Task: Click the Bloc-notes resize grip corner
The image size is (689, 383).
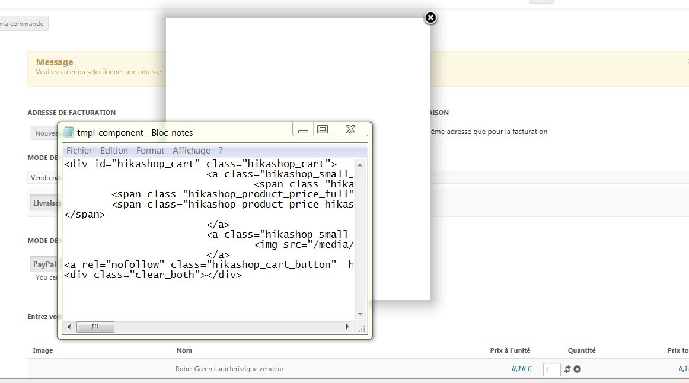Action: [x=362, y=329]
